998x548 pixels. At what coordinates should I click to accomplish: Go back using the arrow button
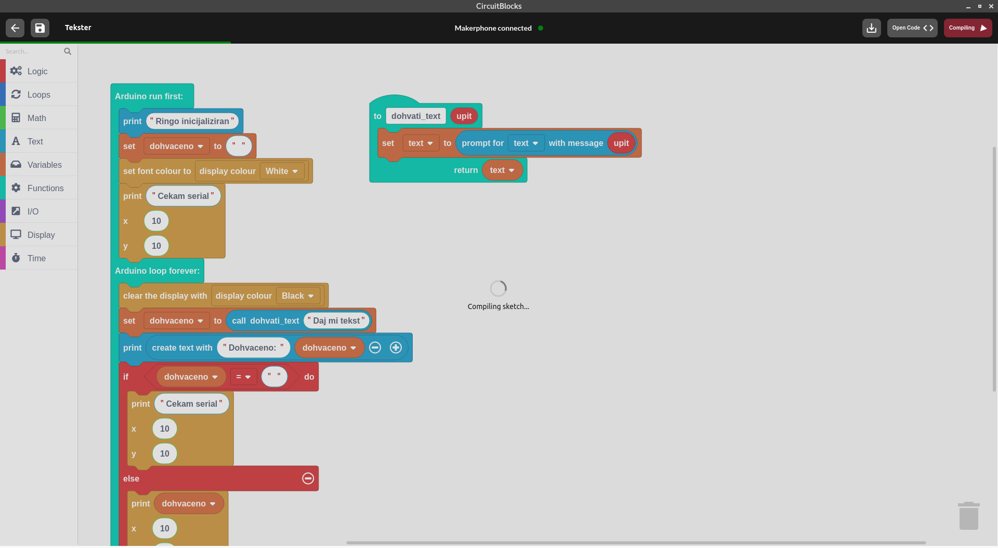pos(15,28)
